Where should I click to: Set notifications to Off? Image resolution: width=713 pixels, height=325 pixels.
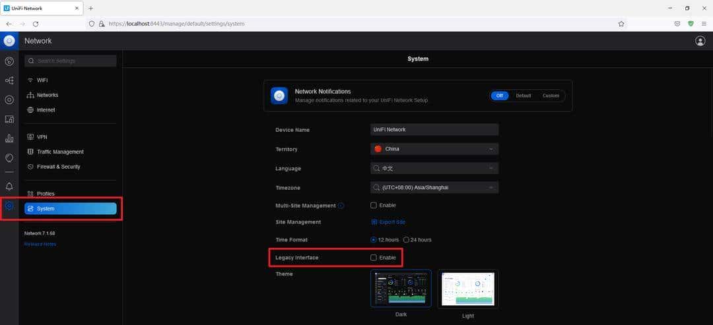[x=500, y=96]
